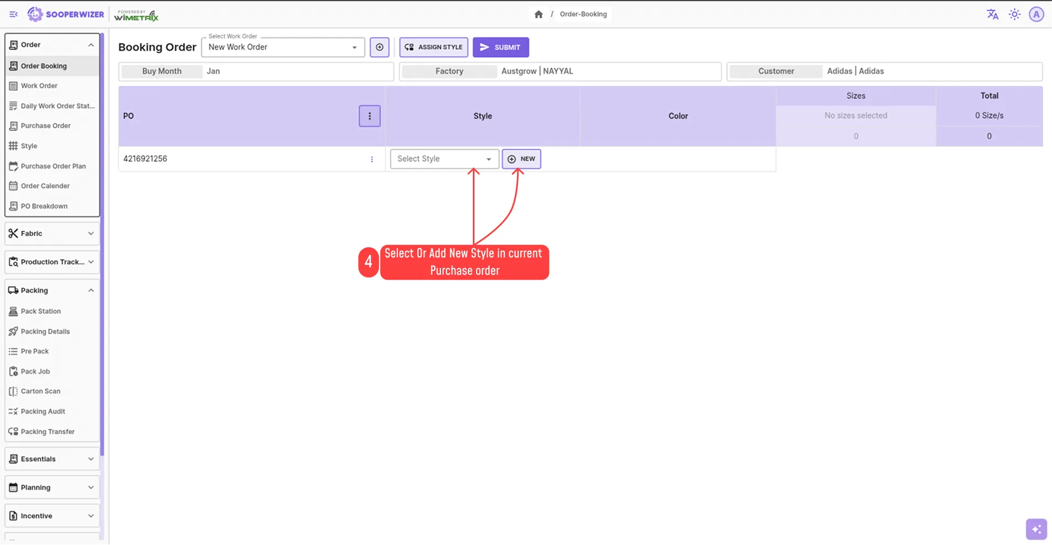Click the SOOPERWIZER logo
Screen dimensions: 1052x545
coord(66,14)
